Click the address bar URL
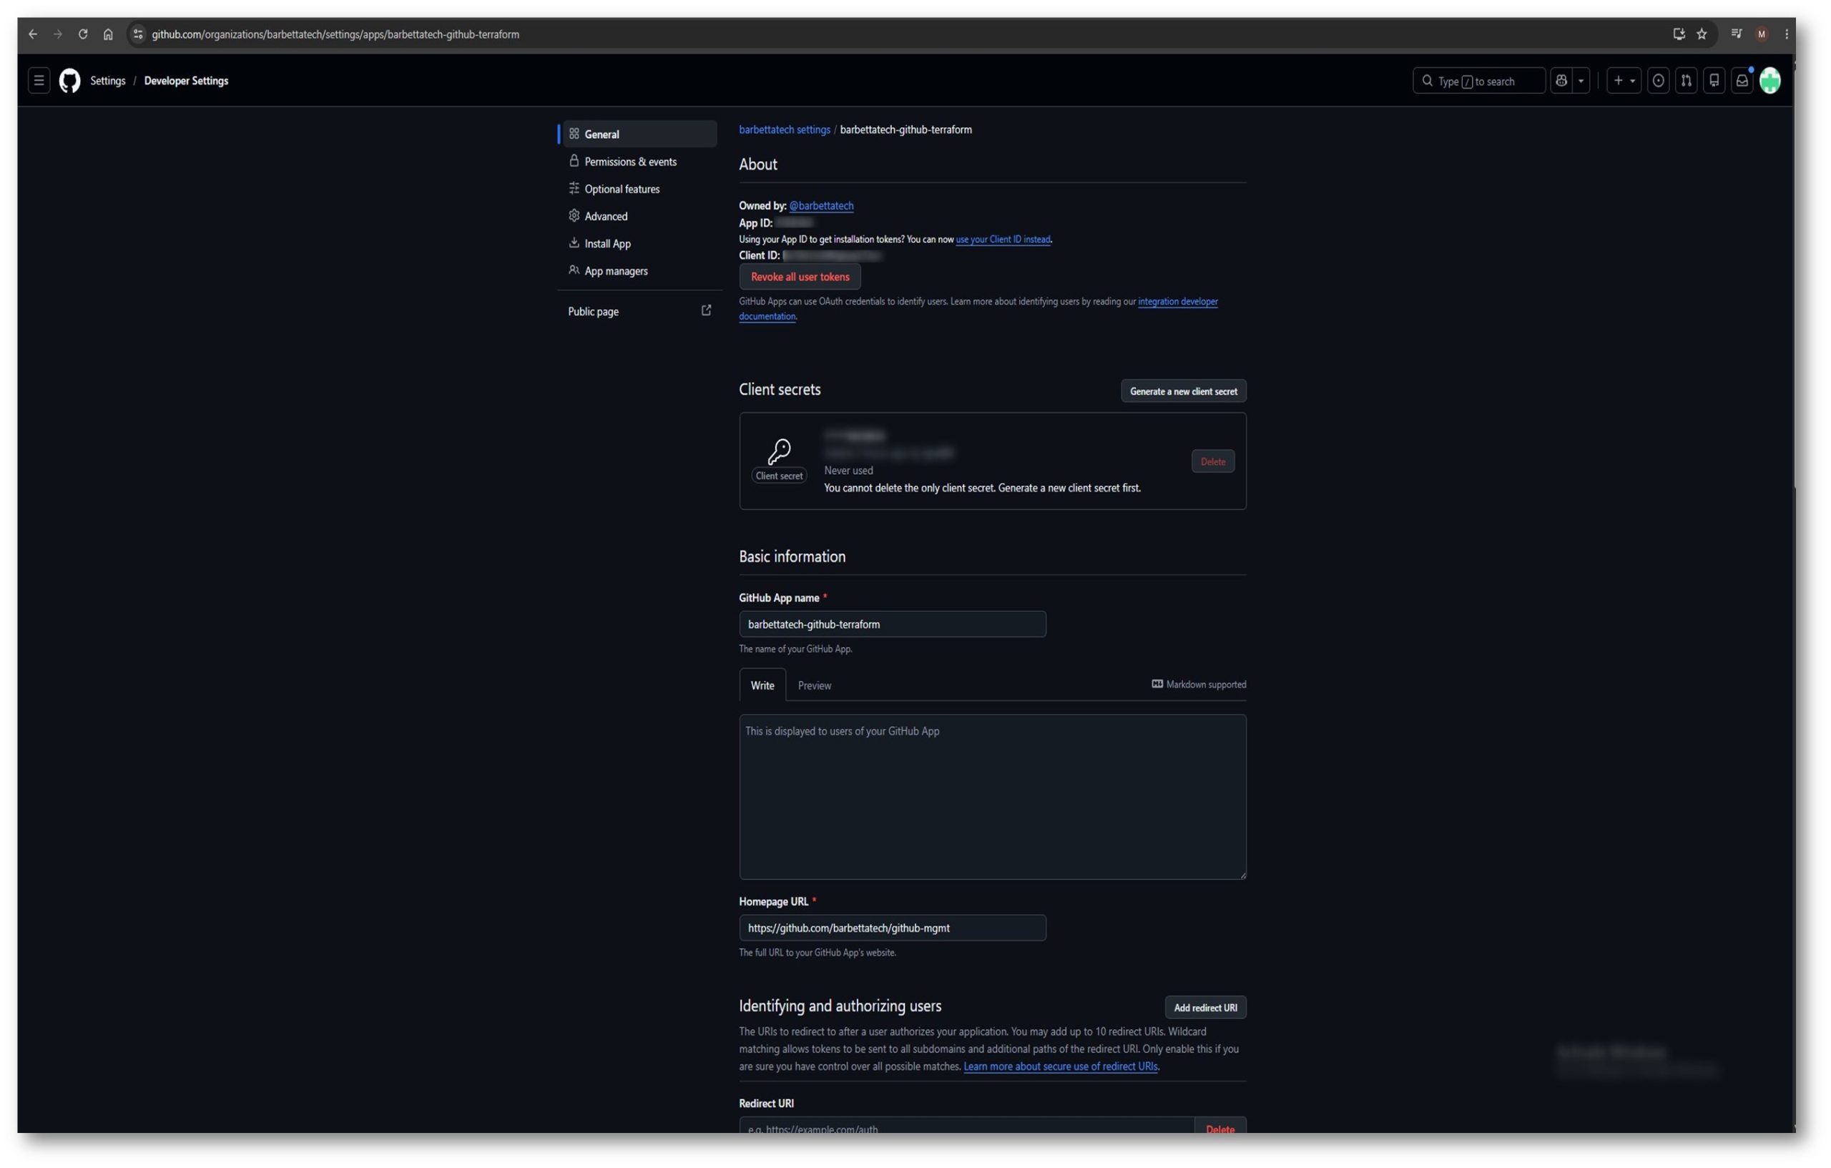Image resolution: width=1831 pixels, height=1168 pixels. point(335,34)
